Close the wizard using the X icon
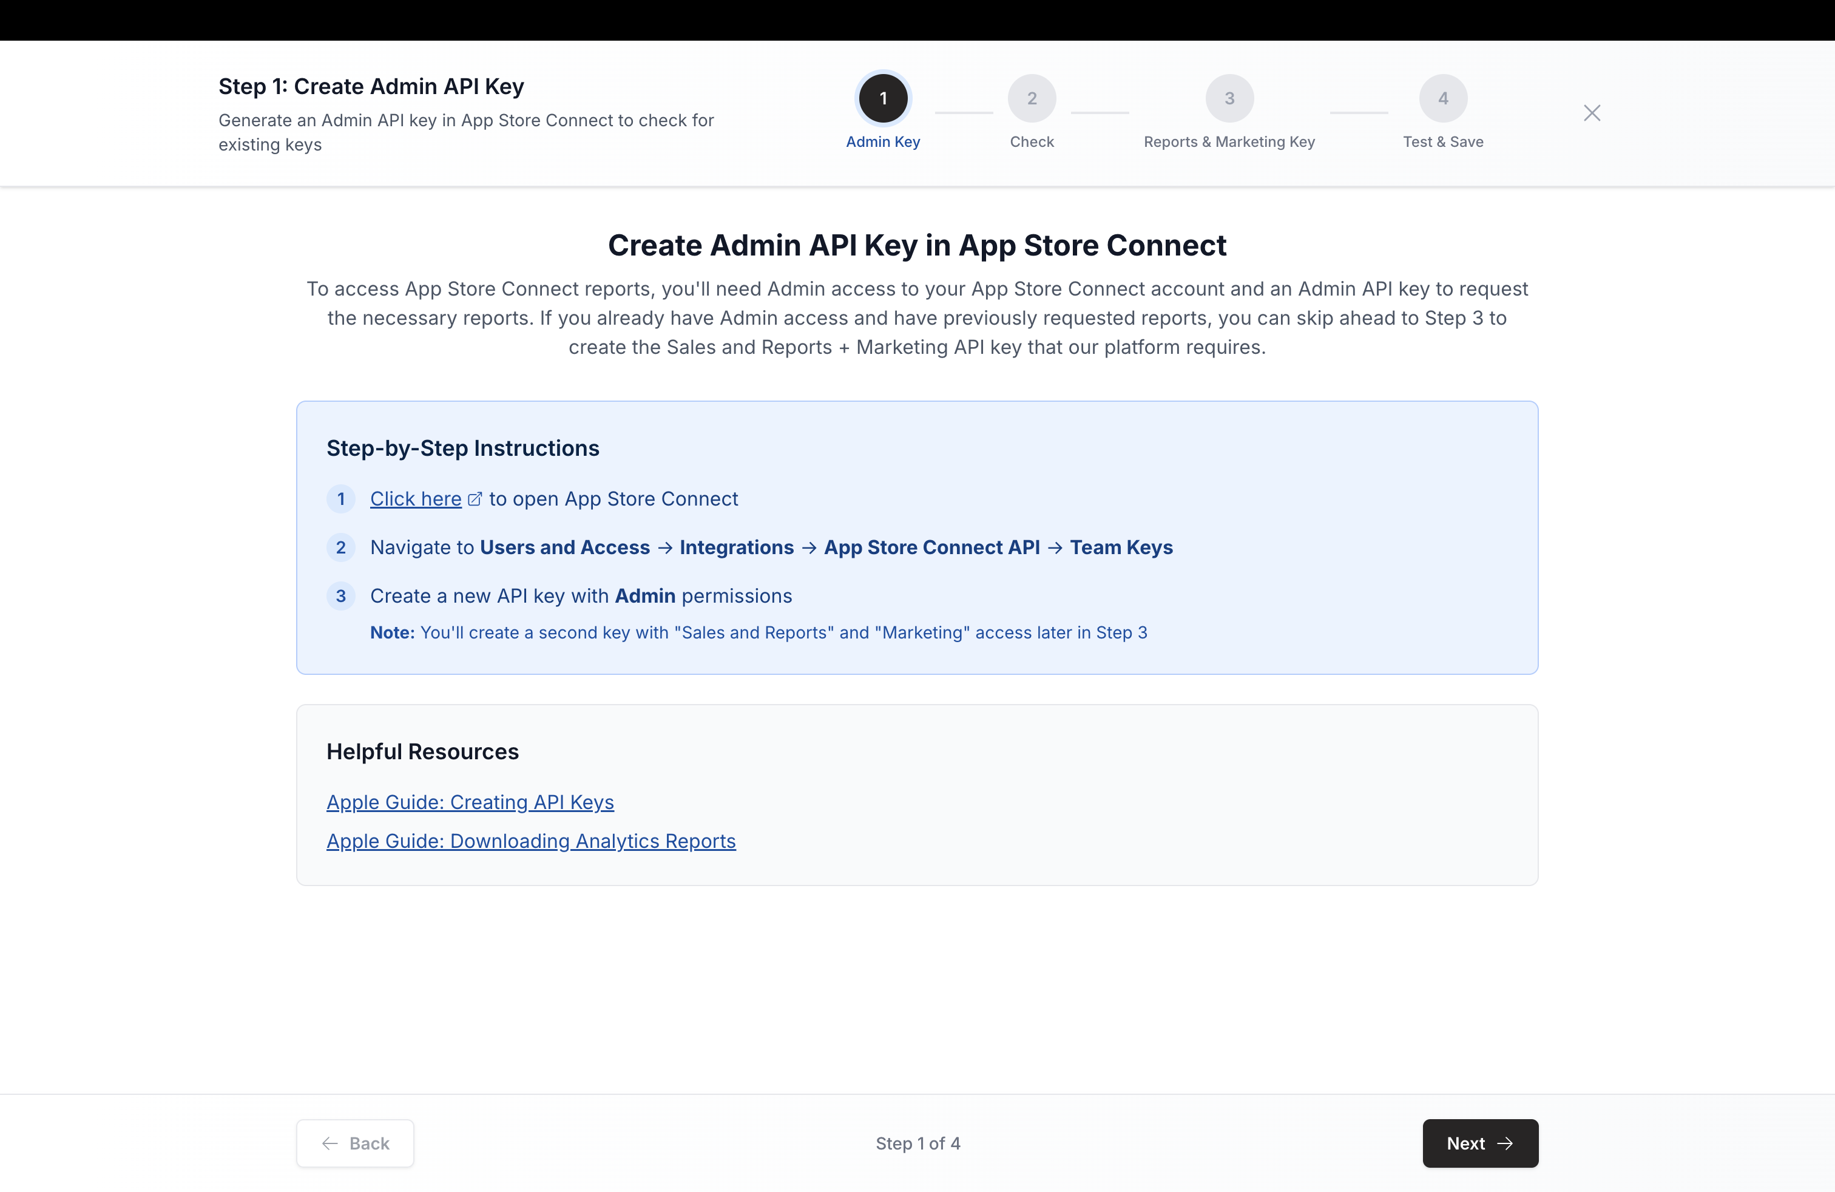 (x=1592, y=112)
